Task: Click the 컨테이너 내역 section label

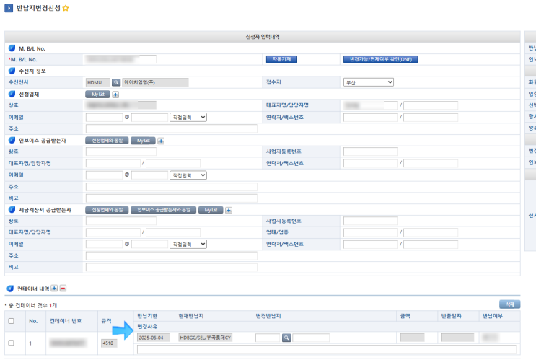Action: coord(33,289)
